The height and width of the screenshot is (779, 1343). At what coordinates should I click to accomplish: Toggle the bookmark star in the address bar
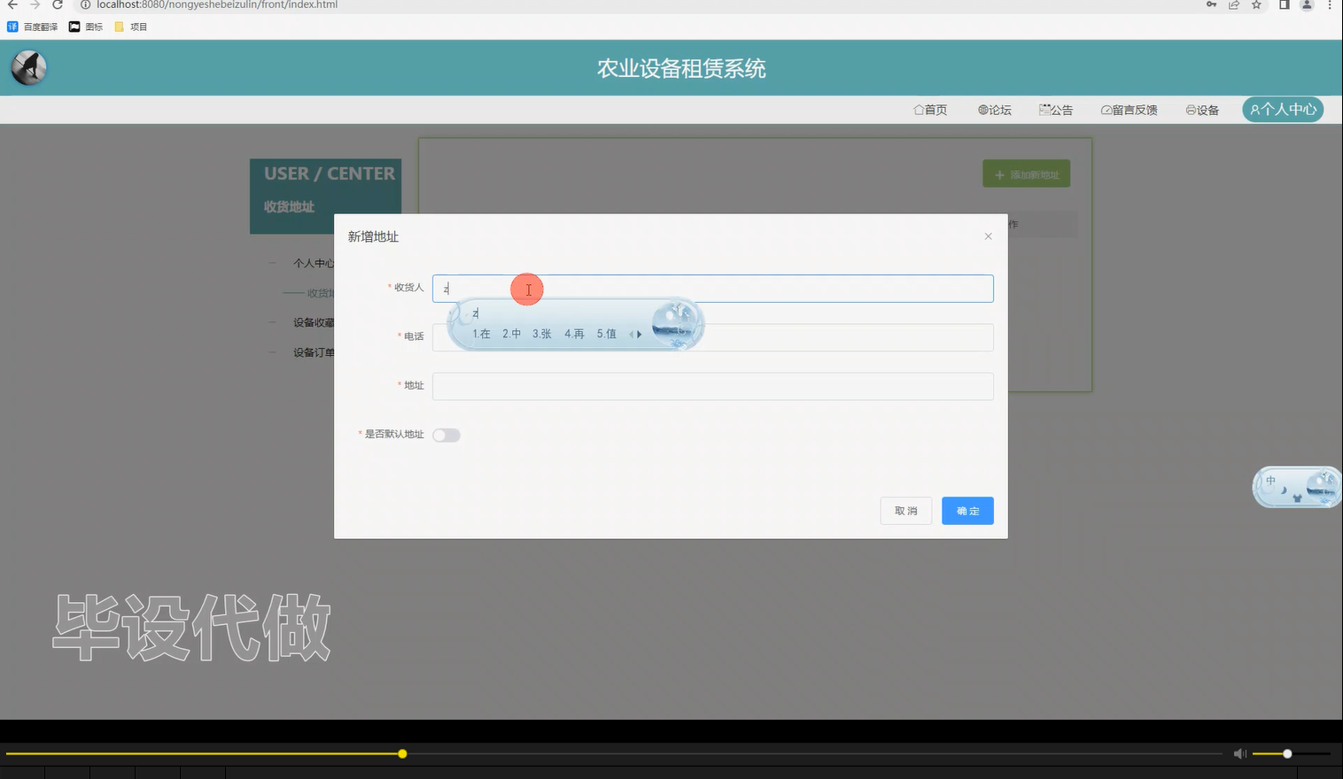point(1255,5)
